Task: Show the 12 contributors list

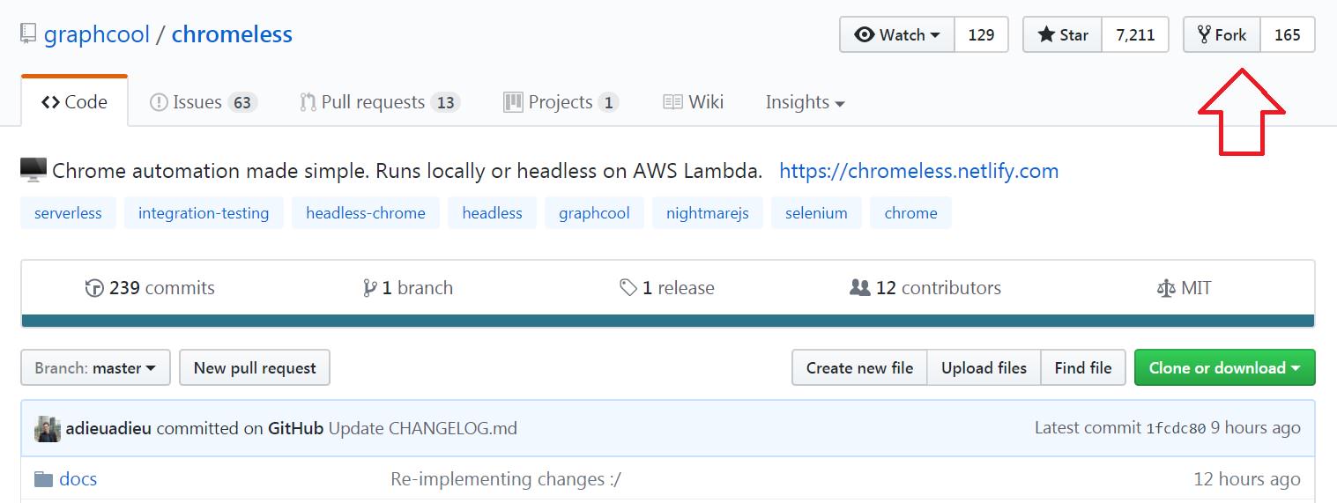Action: [x=925, y=288]
